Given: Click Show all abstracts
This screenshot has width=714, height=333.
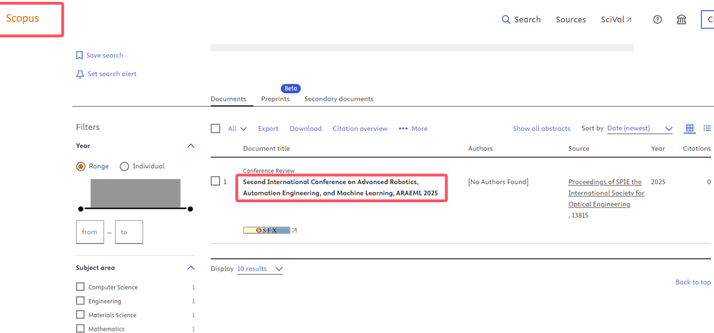Looking at the screenshot, I should 542,128.
